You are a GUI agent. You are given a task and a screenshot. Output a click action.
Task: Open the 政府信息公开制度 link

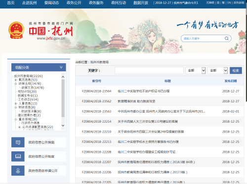pyautogui.click(x=41, y=156)
